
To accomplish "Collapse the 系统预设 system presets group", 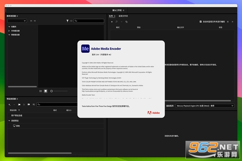I will point(9,121).
